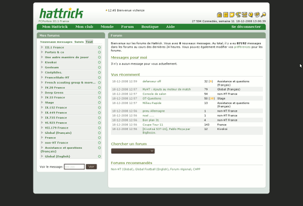Switch to the Suivis forum tab
Image resolution: width=303 pixels, height=206 pixels.
click(x=79, y=42)
